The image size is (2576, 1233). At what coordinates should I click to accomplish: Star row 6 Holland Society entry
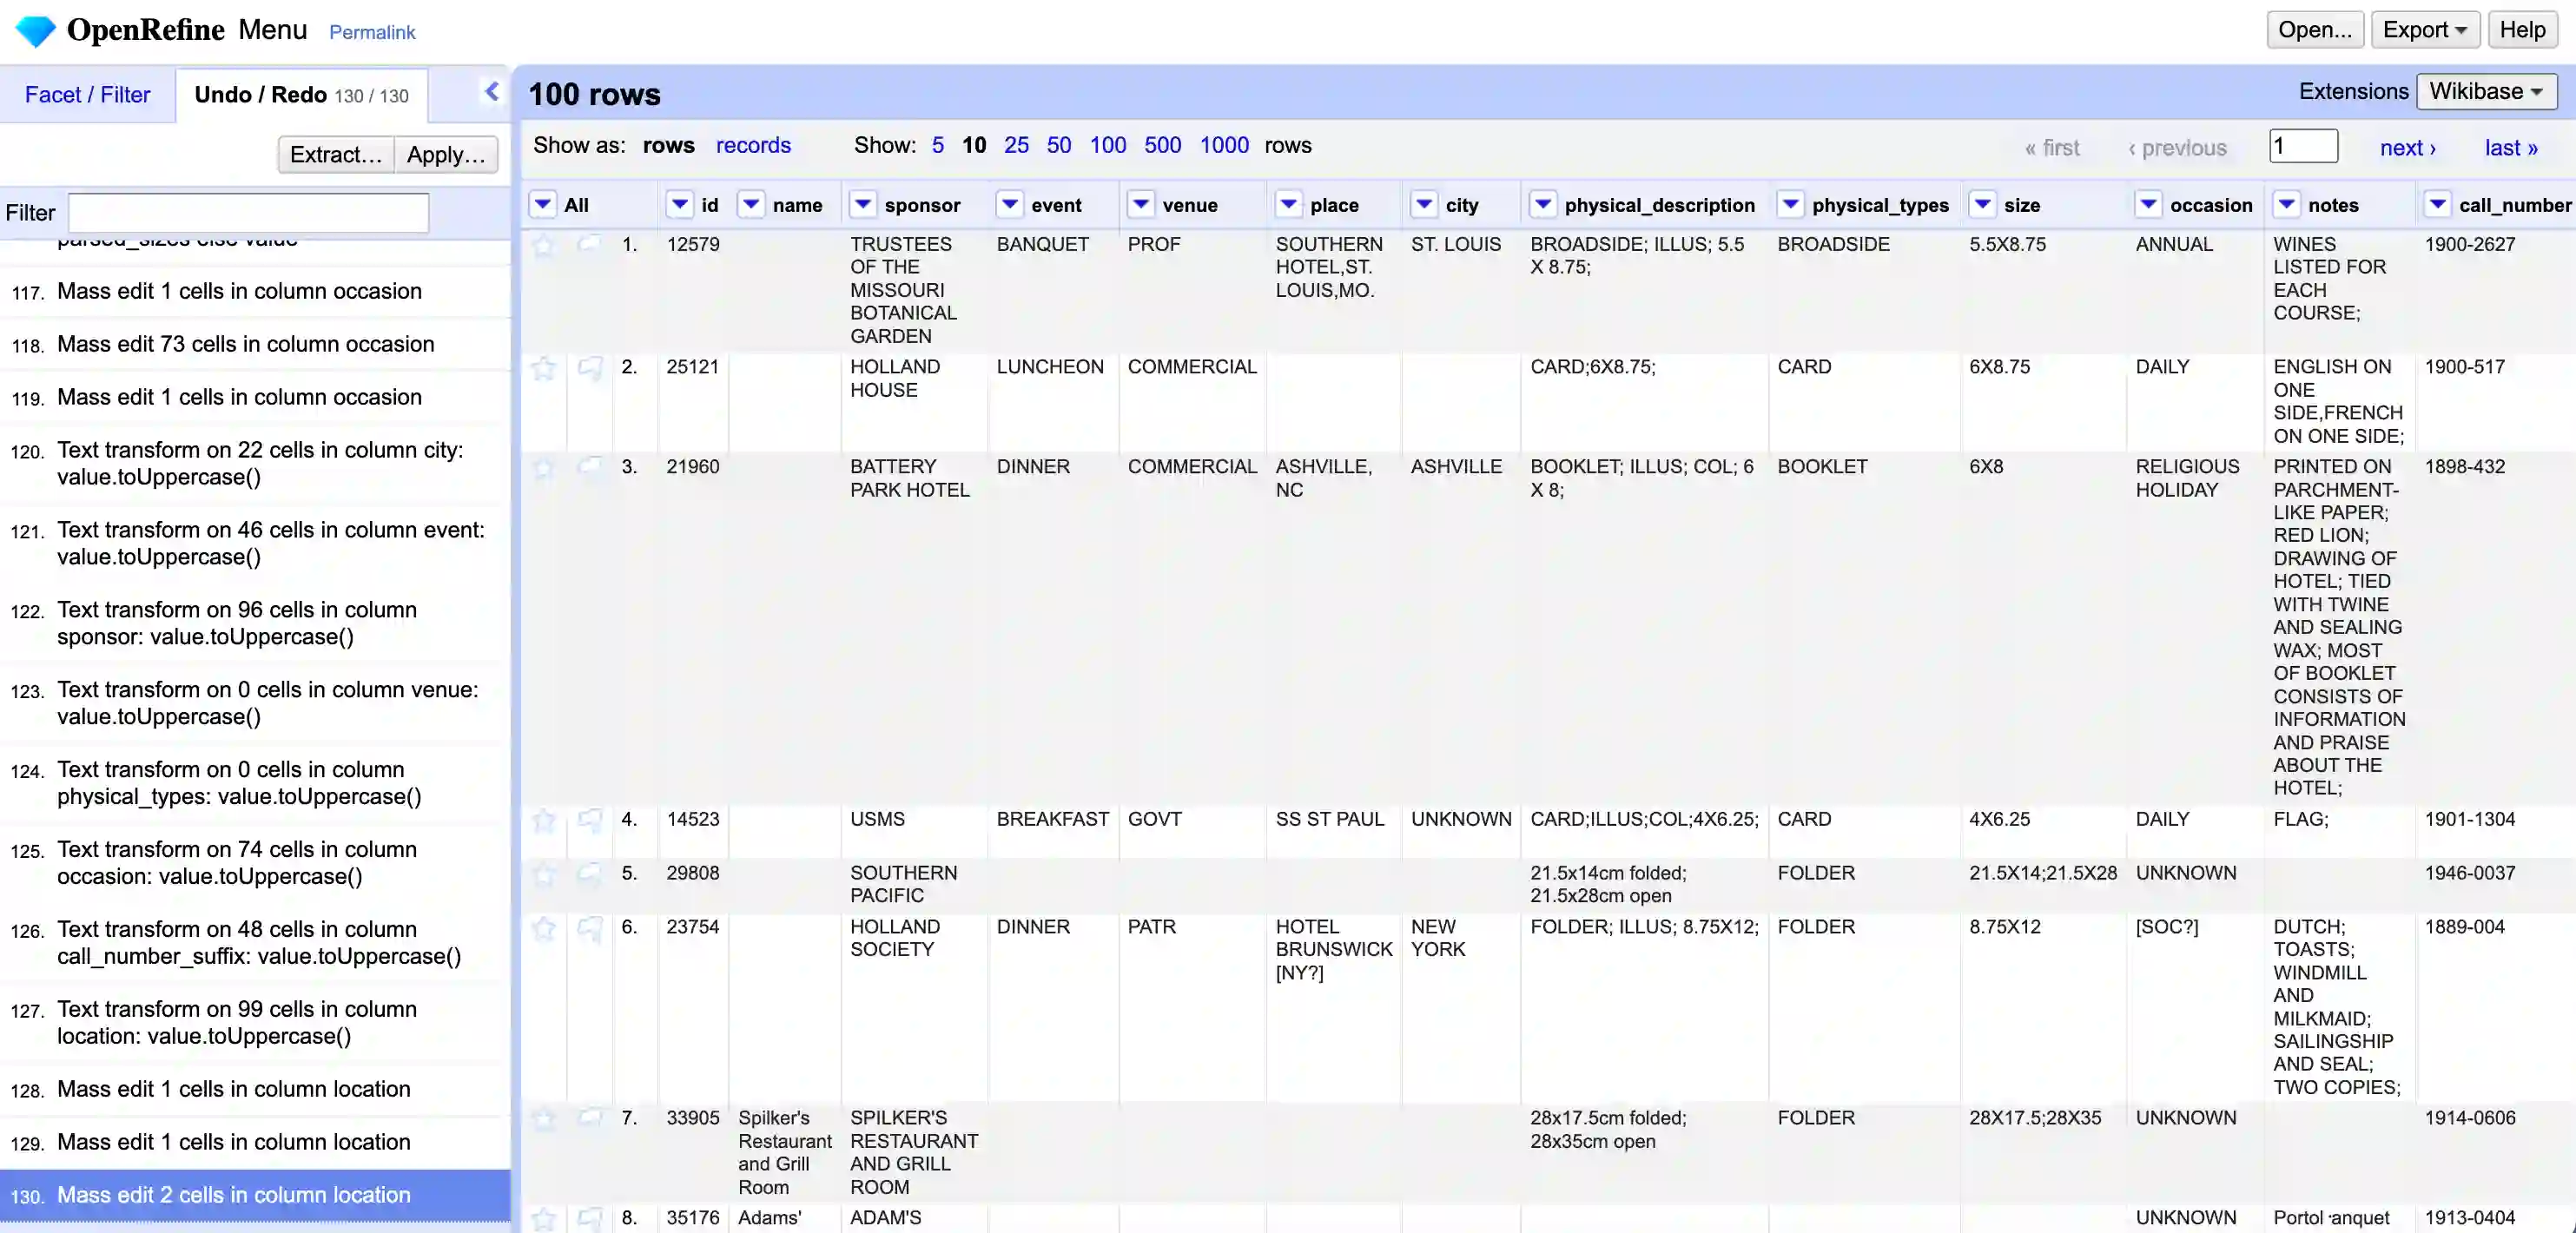543,928
